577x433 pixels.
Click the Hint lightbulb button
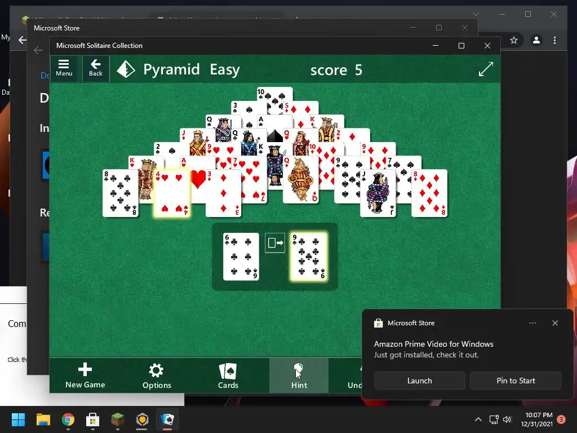(299, 375)
